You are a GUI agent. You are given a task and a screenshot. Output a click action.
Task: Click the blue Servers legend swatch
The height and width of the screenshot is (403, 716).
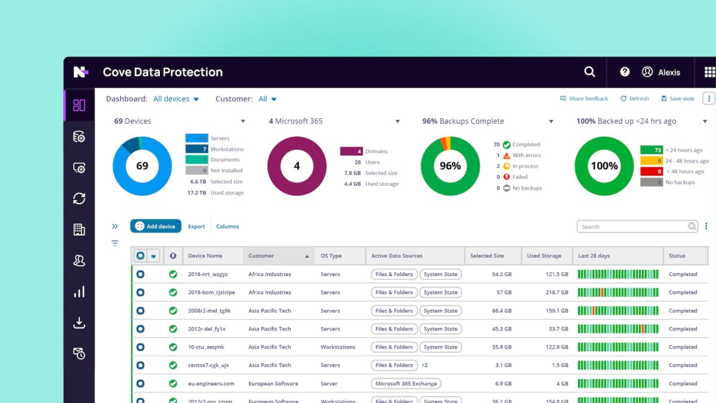point(196,139)
